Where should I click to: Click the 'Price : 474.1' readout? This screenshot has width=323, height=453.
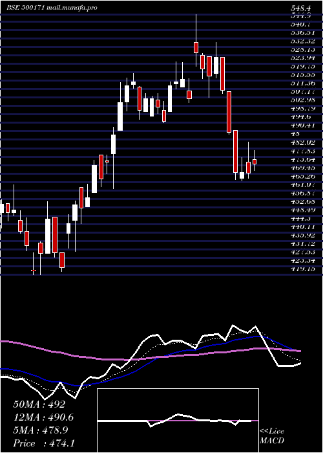44,443
